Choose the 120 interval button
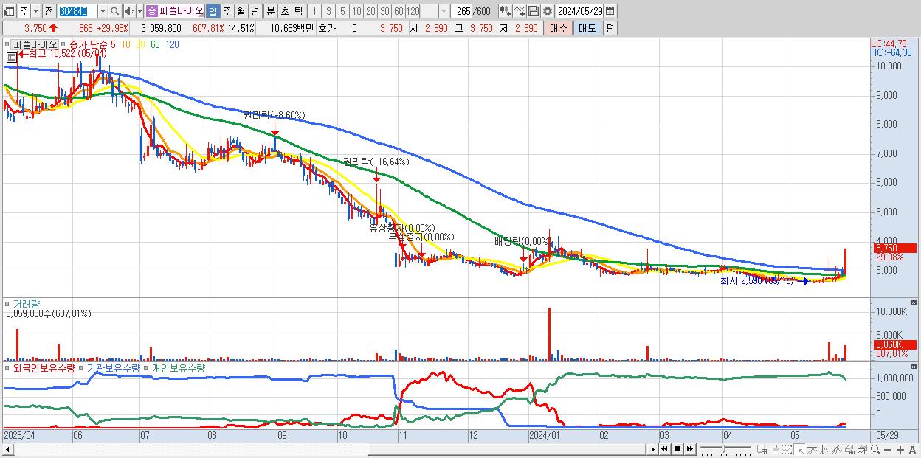This screenshot has height=458, width=921. pos(413,11)
